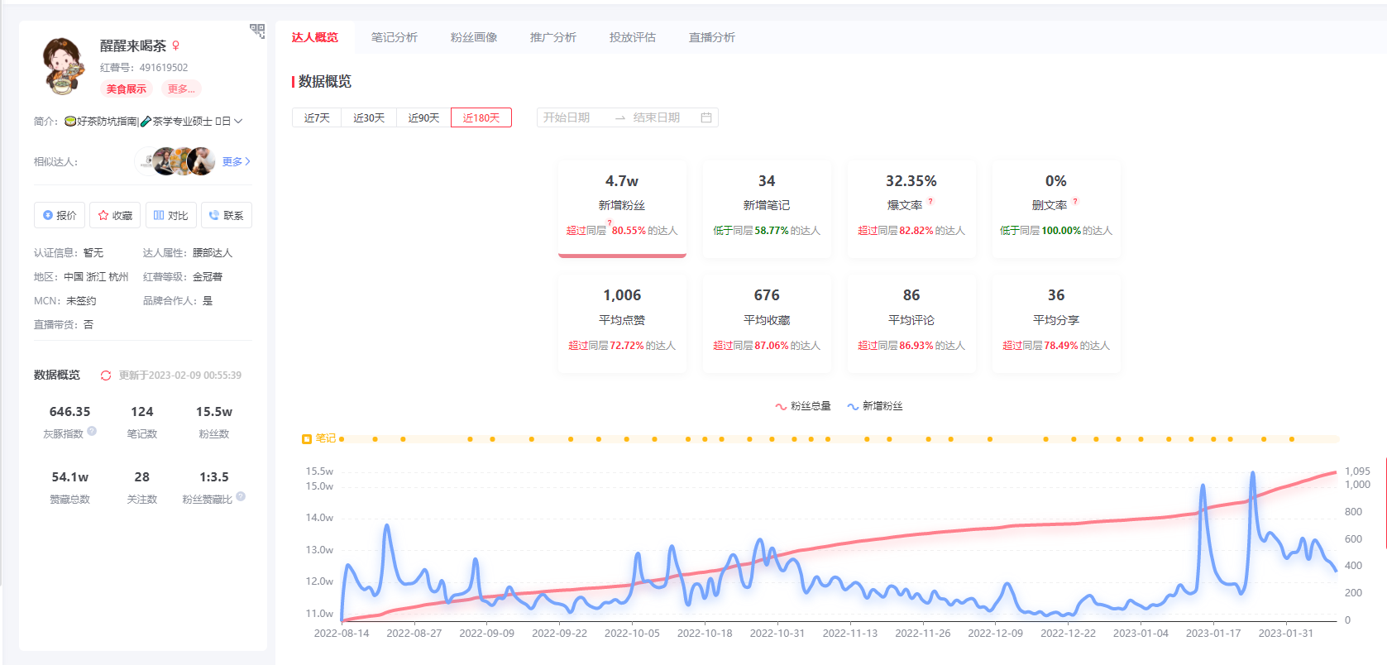This screenshot has width=1387, height=665.
Task: Click the 28 关注数 value
Action: coord(142,477)
